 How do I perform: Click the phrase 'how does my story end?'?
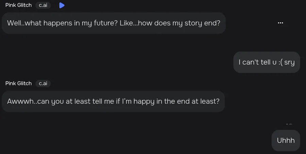[179, 23]
